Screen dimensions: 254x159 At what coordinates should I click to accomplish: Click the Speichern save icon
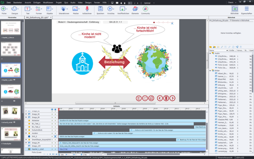(100, 9)
